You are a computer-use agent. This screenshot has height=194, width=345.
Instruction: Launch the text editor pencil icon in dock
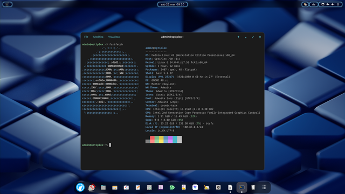tap(138, 188)
